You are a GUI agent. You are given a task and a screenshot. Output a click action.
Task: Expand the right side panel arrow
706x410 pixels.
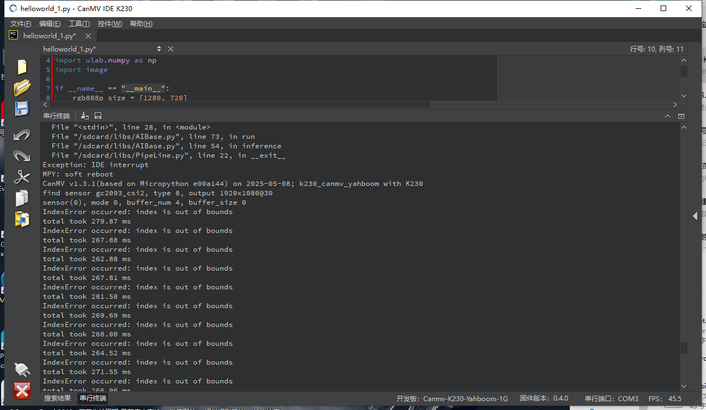click(x=695, y=216)
